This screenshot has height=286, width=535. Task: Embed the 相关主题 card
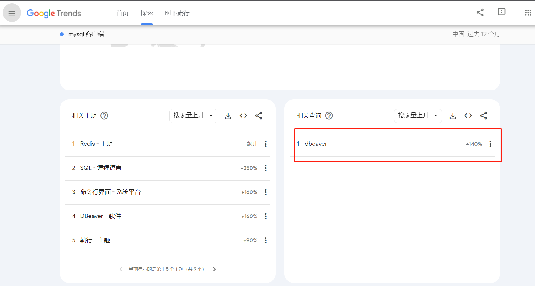pyautogui.click(x=243, y=116)
